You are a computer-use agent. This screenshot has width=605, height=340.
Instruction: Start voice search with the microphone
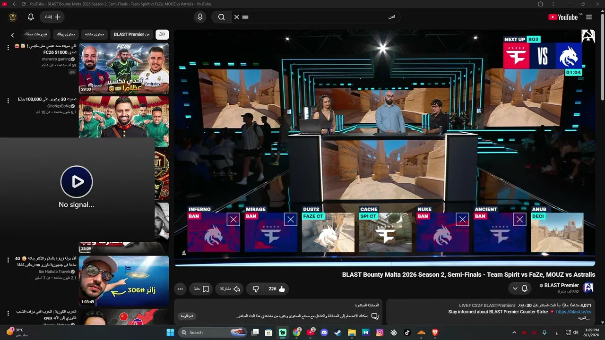tap(200, 17)
